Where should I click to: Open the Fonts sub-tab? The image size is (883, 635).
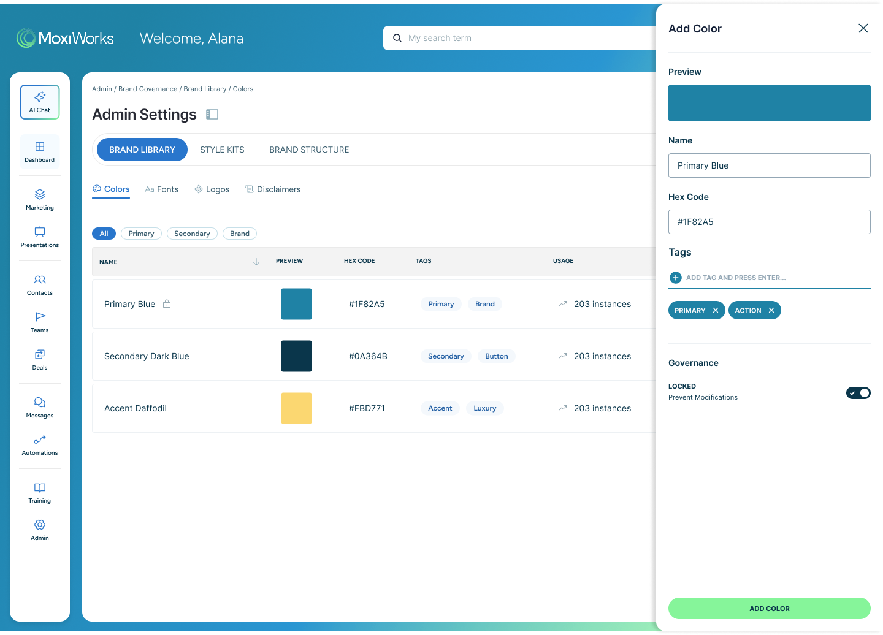coord(162,189)
